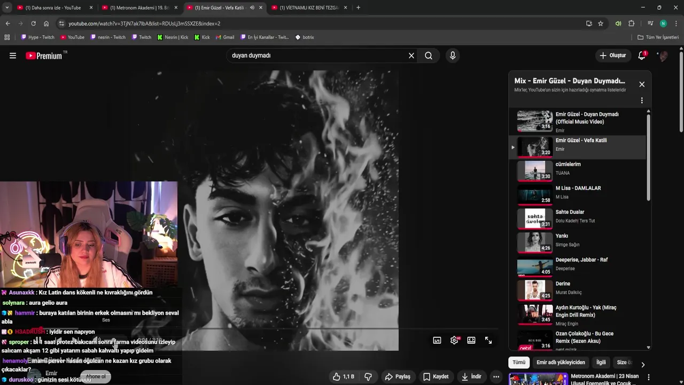684x385 pixels.
Task: Open a new browser tab
Action: (358, 7)
